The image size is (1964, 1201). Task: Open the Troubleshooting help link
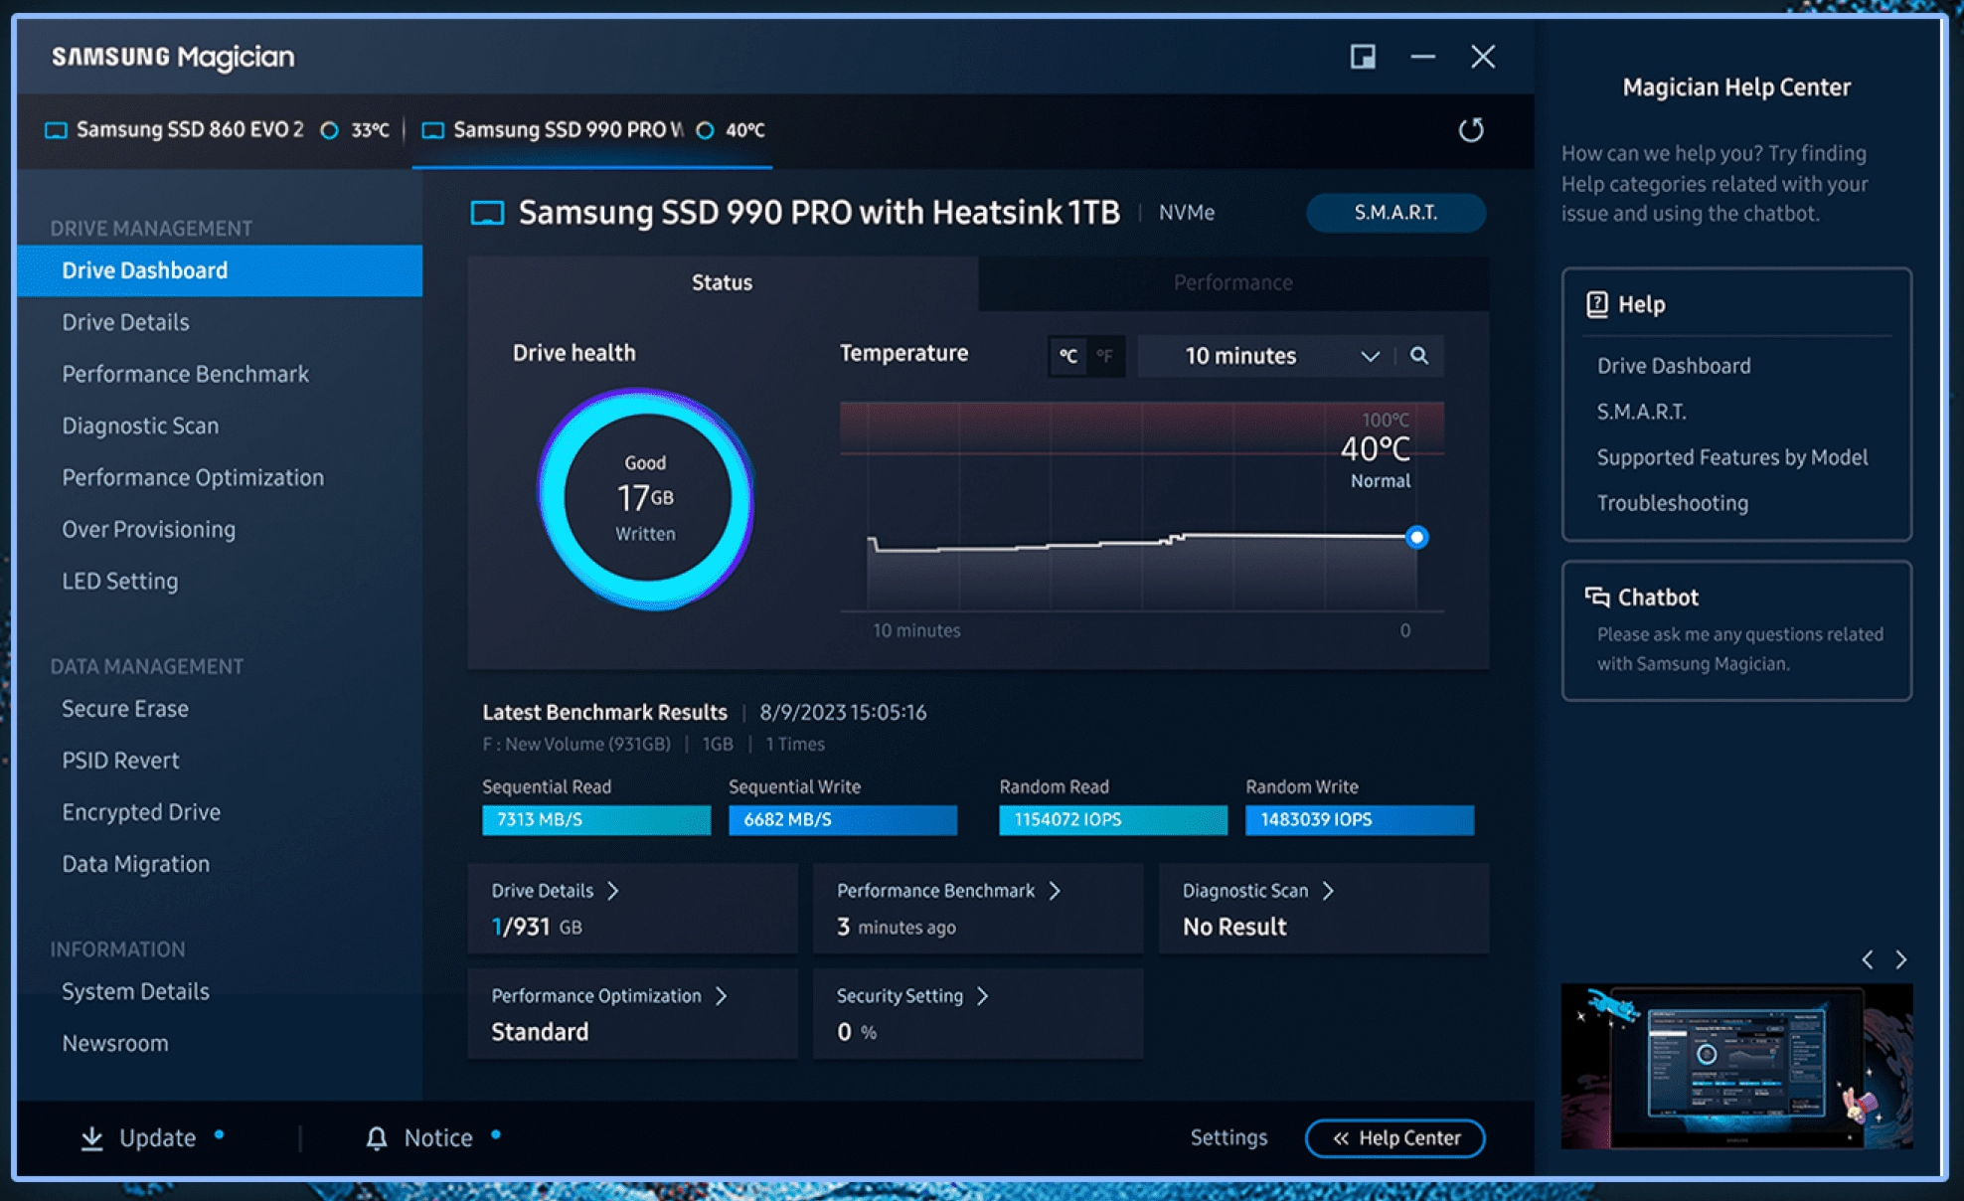1674,503
